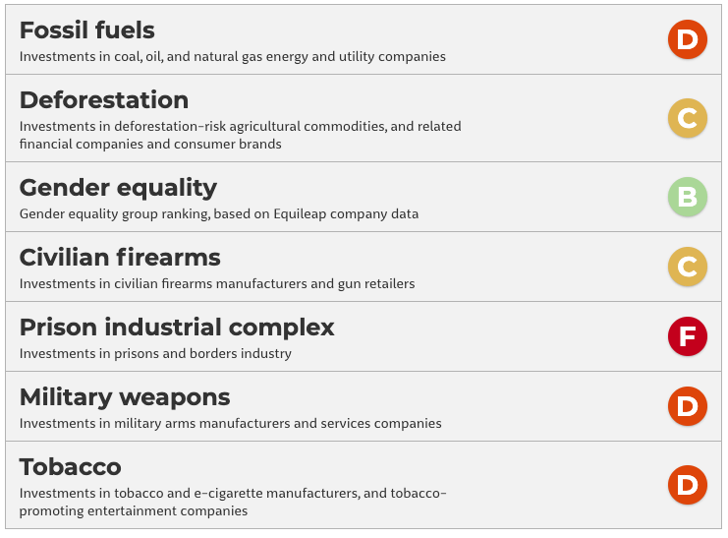Viewport: 728px width, 538px height.
Task: Select the Prison industrial complex heading
Action: tap(177, 328)
